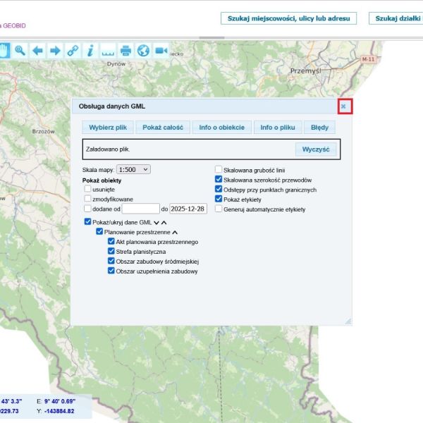This screenshot has width=423, height=423.
Task: Activate the zoom magnifier tool
Action: pyautogui.click(x=20, y=50)
